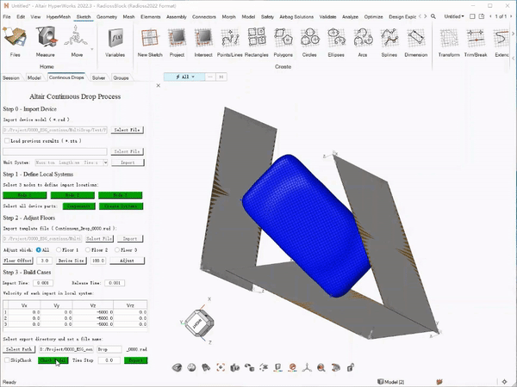Click the green Components button
Viewport: 517px width, 387px height.
click(x=78, y=206)
